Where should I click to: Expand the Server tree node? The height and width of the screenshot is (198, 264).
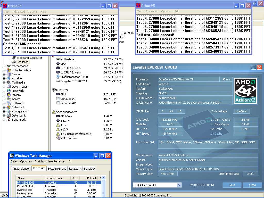(x=4, y=74)
